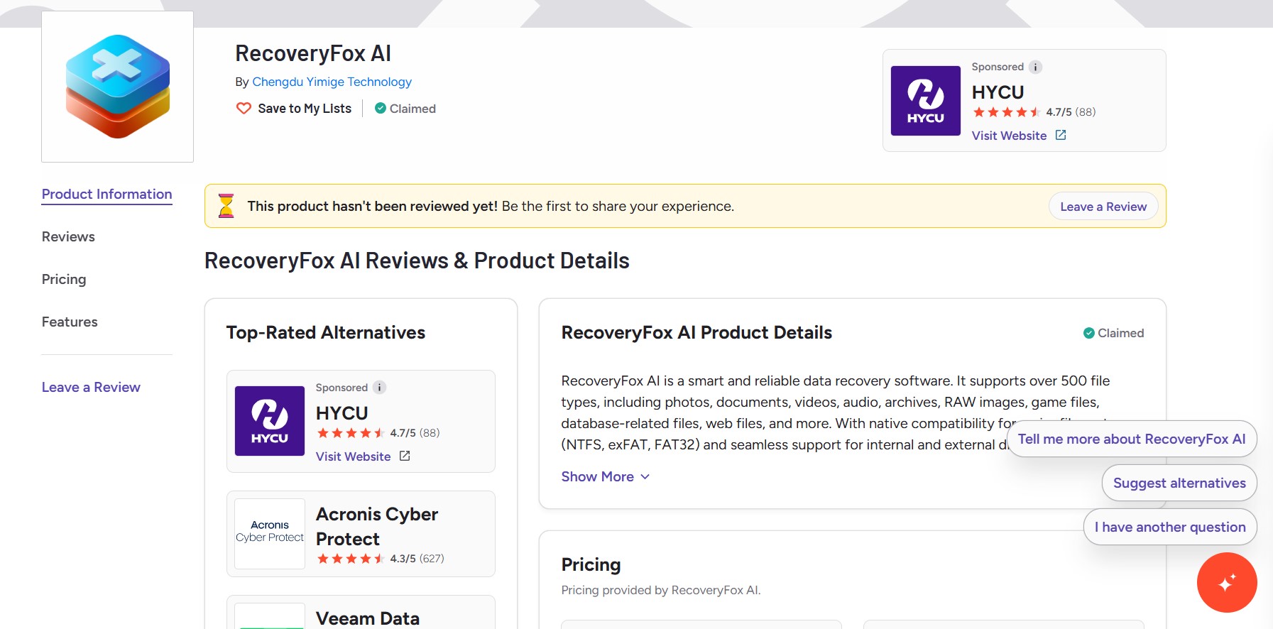The width and height of the screenshot is (1273, 629).
Task: Click Leave a Review button in yellow banner
Action: point(1103,207)
